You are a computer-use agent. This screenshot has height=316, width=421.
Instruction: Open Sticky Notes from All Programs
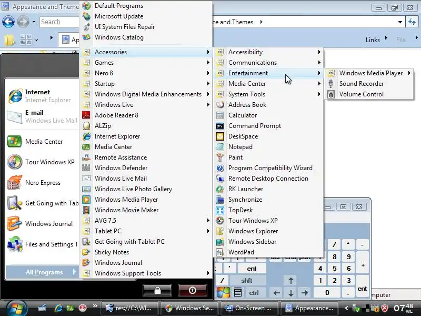pyautogui.click(x=146, y=252)
